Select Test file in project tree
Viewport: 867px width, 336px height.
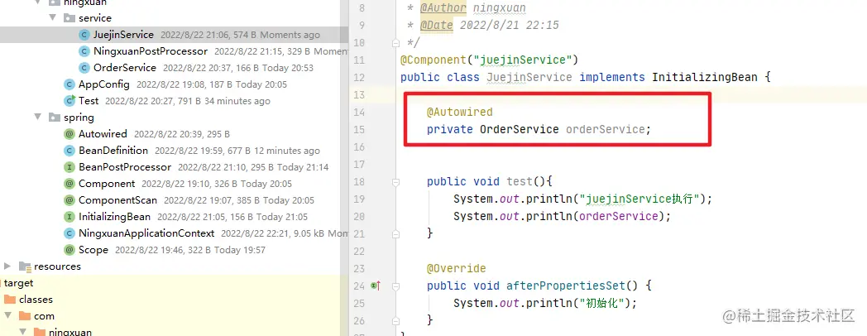pos(175,101)
